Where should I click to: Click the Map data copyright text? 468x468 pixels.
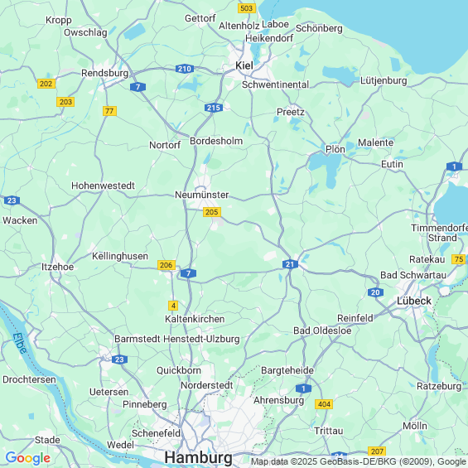359,461
